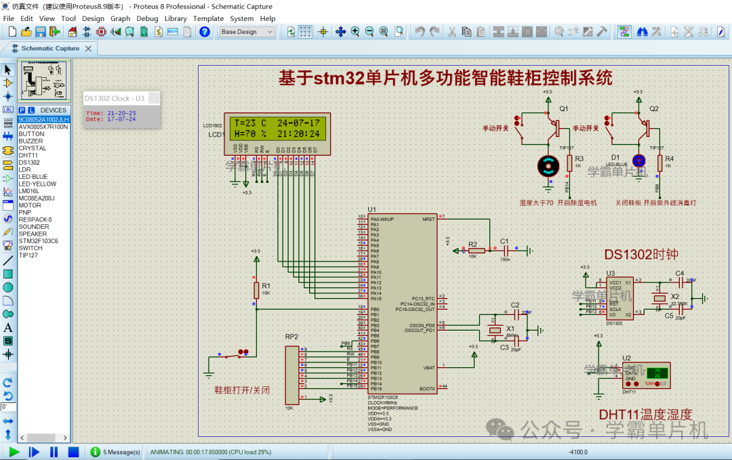Screen dimensions: 732x460
Task: Open the Graph menu
Action: [121, 19]
